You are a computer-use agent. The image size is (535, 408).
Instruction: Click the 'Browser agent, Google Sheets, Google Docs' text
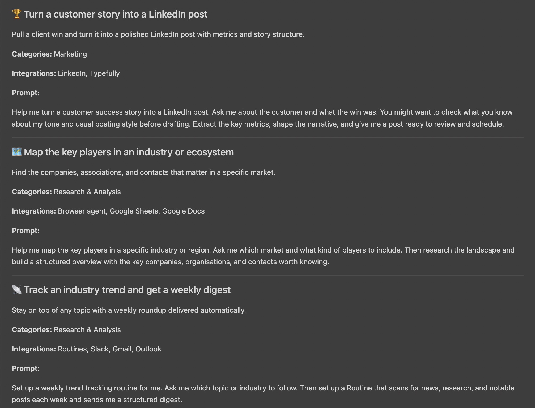click(x=131, y=211)
